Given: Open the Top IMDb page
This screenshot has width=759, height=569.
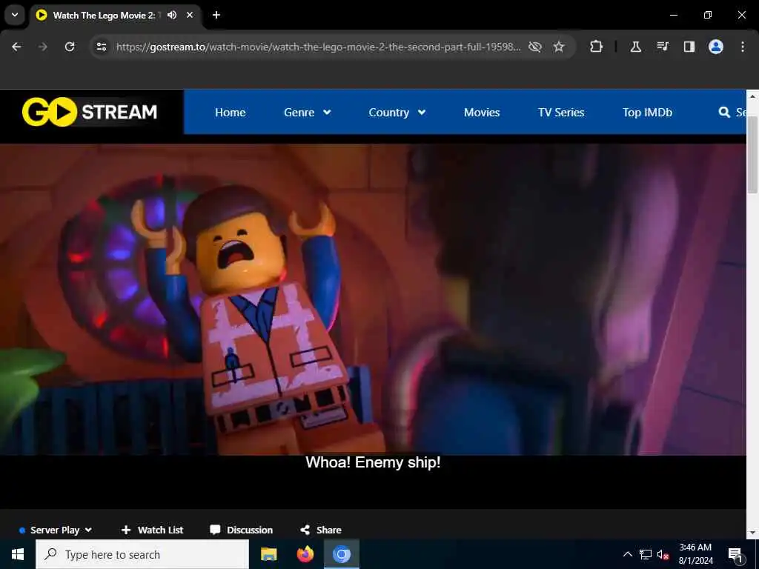Looking at the screenshot, I should point(647,113).
